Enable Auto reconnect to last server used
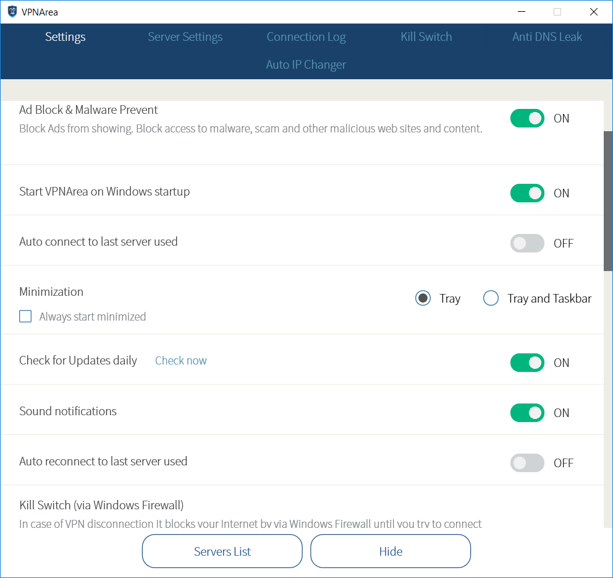This screenshot has height=578, width=613. pos(527,463)
